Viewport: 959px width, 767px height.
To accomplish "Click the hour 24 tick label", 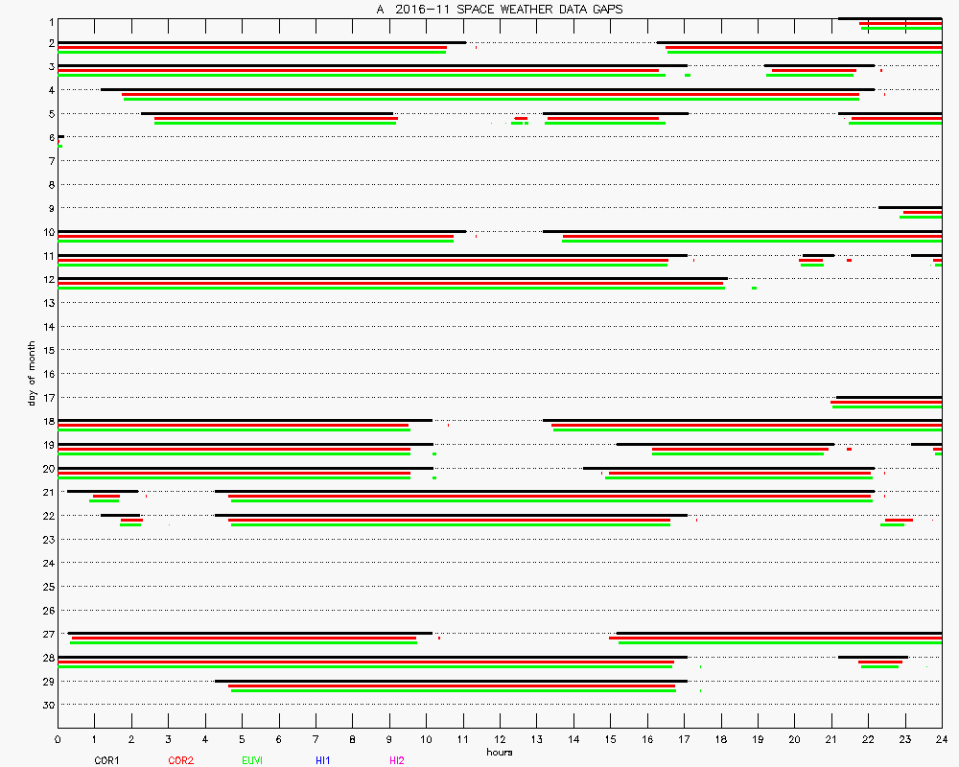I will [x=941, y=739].
